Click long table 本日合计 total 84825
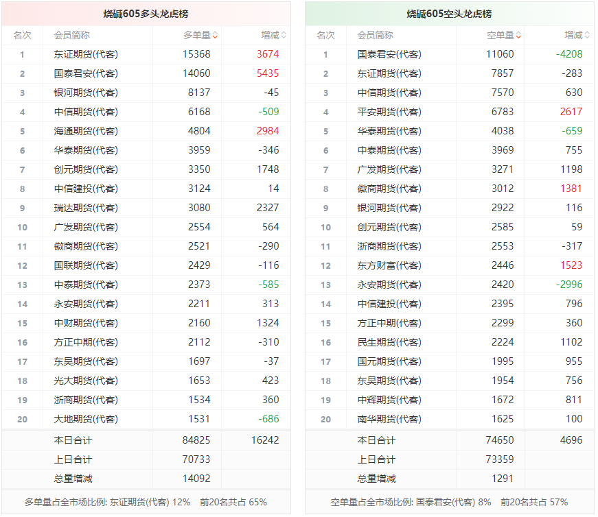This screenshot has height=517, width=598. [196, 440]
